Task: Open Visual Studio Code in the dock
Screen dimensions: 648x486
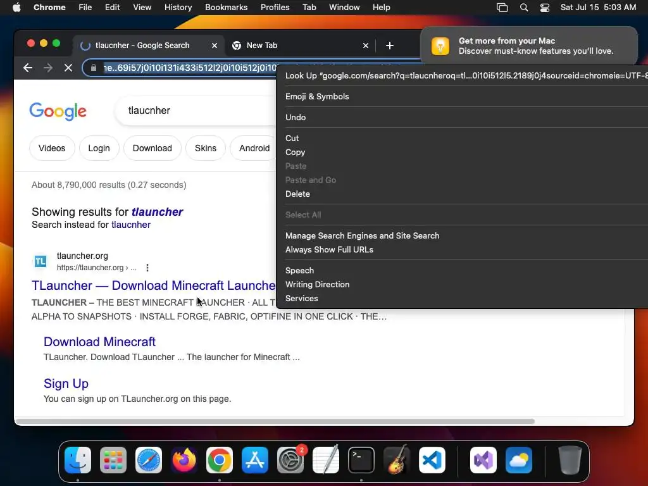Action: tap(432, 460)
